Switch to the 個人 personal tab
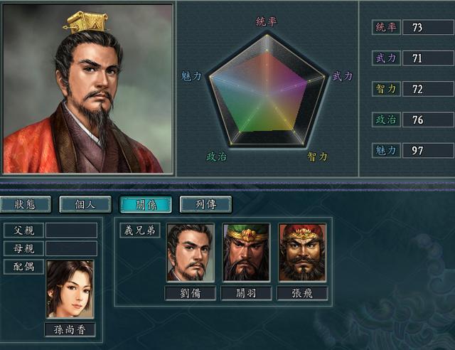The image size is (455, 350). point(85,204)
